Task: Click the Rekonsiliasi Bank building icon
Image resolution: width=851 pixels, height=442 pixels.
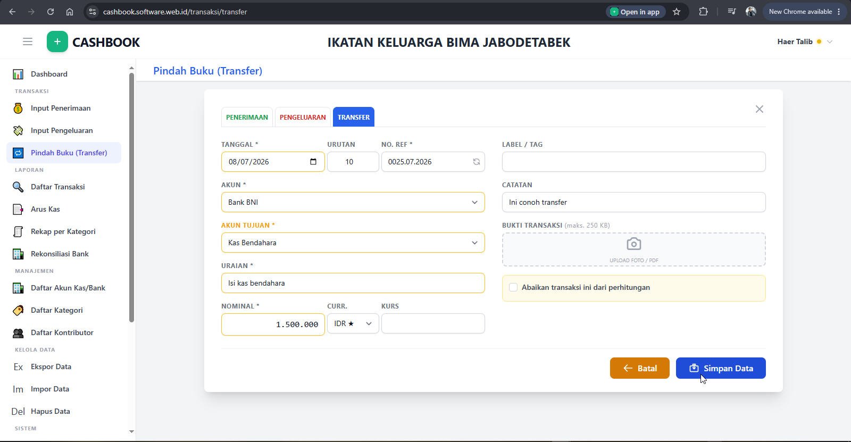Action: (18, 254)
